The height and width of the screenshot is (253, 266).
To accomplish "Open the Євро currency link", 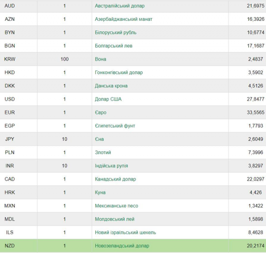I will click(101, 113).
